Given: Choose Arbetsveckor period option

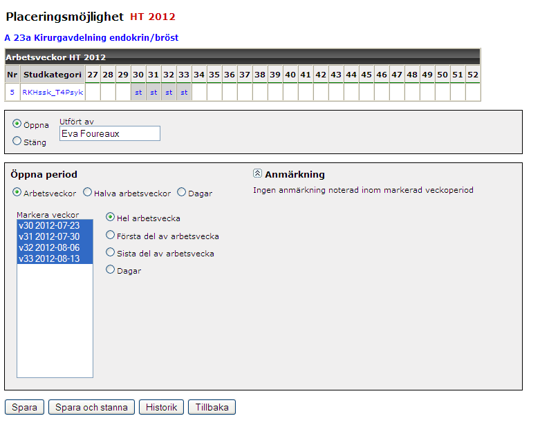Looking at the screenshot, I should coord(17,191).
